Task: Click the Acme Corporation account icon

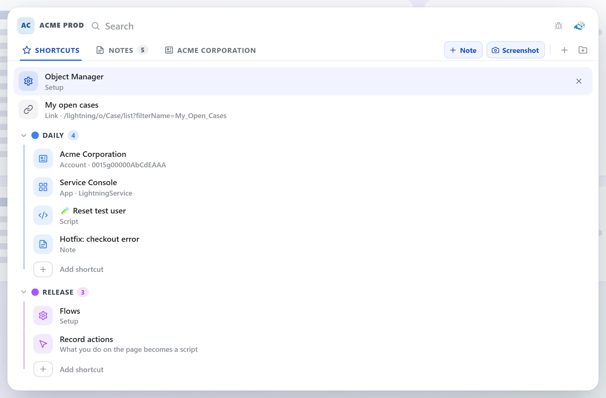Action: [43, 159]
